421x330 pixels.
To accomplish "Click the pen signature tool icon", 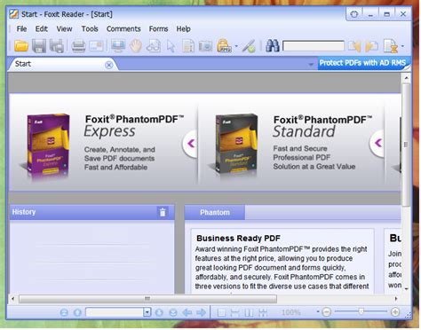I will click(249, 46).
